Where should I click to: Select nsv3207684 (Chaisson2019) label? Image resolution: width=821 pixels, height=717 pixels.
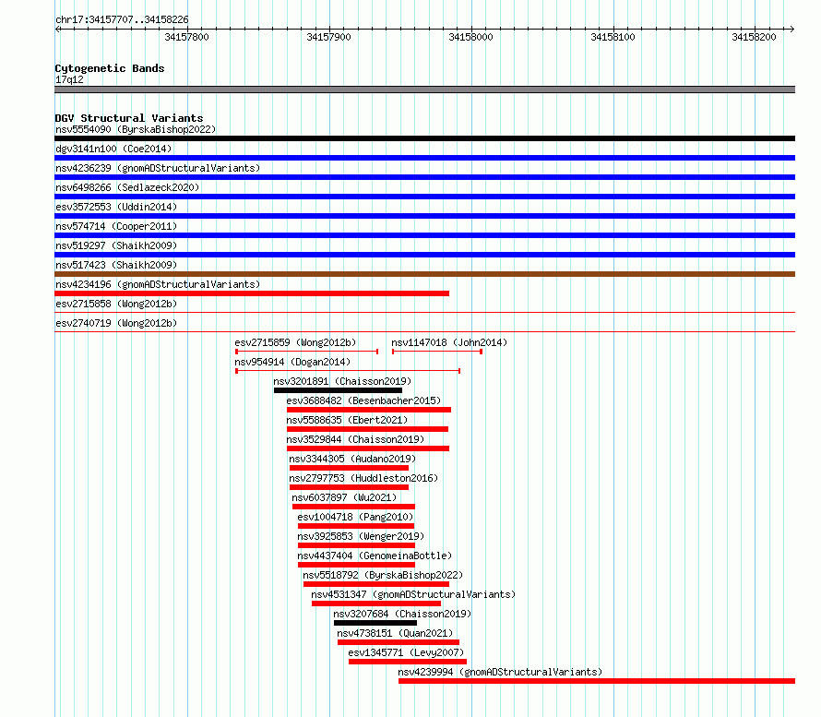click(x=402, y=614)
